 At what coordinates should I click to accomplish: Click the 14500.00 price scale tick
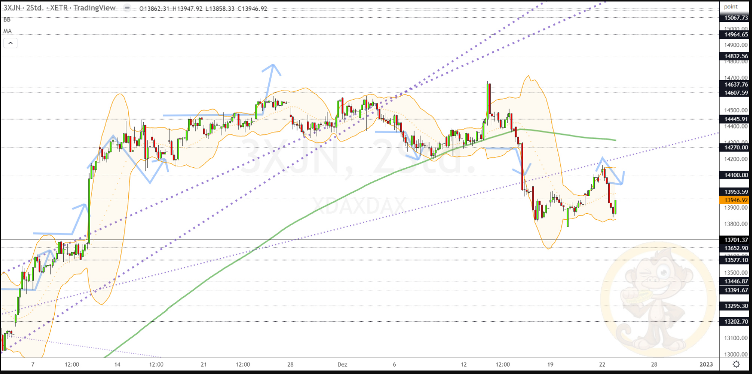pyautogui.click(x=737, y=111)
